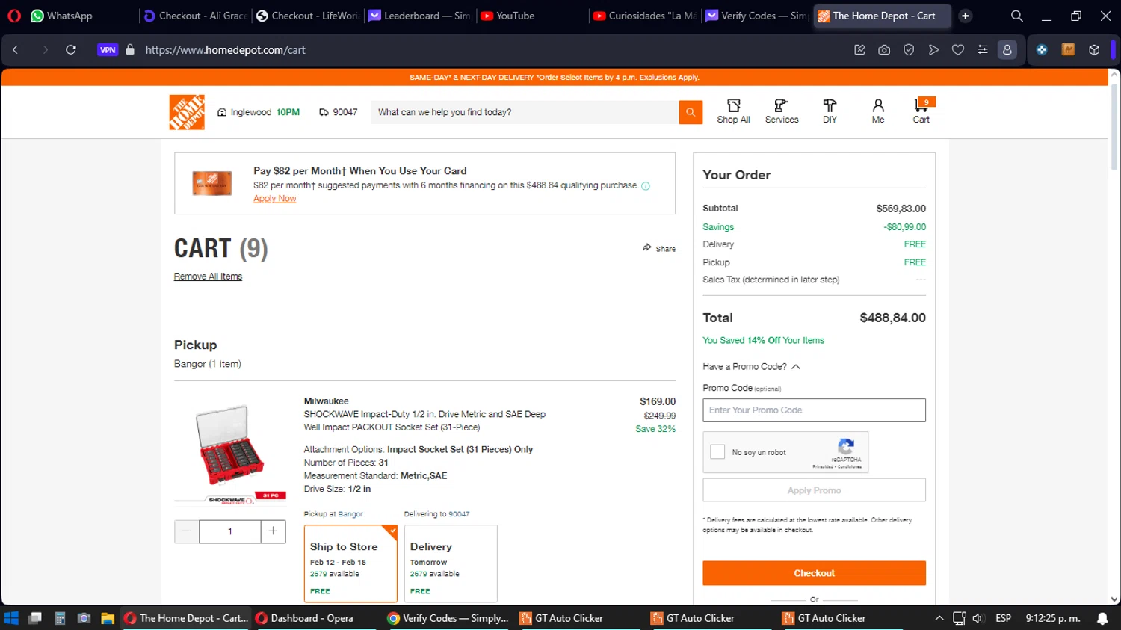
Task: Click the Apply Promo button
Action: pyautogui.click(x=814, y=490)
